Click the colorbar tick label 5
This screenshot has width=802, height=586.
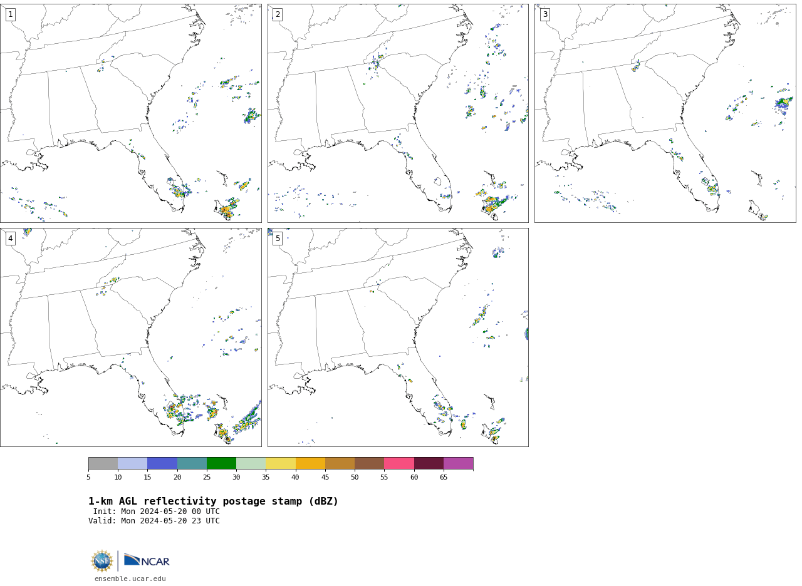click(x=88, y=478)
